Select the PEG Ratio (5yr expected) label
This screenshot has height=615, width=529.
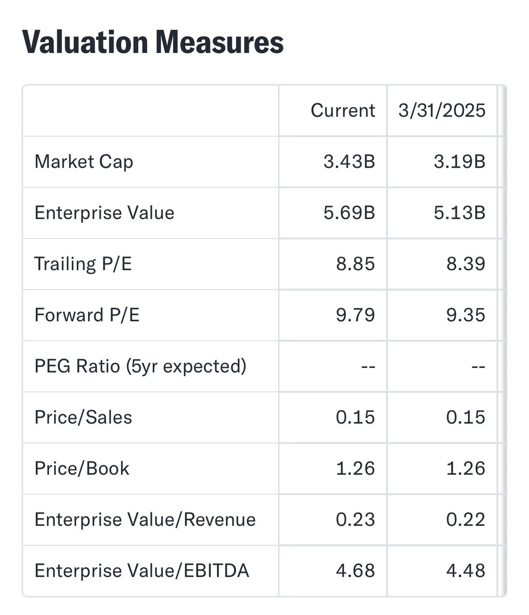tap(140, 366)
